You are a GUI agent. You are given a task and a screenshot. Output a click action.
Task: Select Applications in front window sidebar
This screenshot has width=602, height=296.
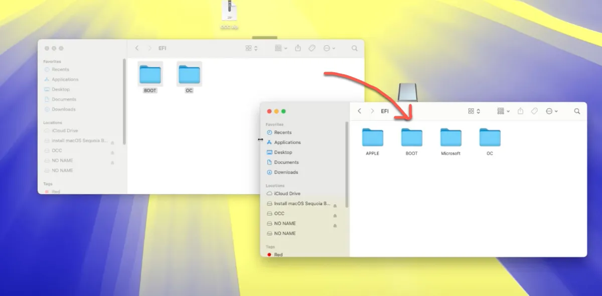click(x=287, y=142)
